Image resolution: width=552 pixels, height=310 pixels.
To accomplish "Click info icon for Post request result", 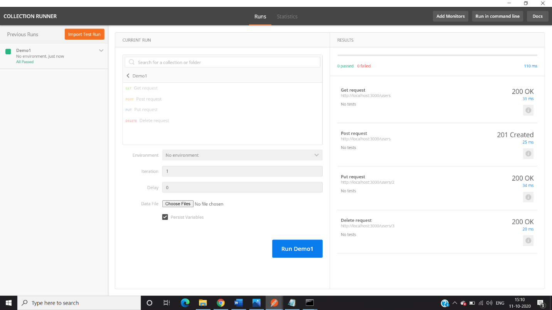I will click(528, 154).
